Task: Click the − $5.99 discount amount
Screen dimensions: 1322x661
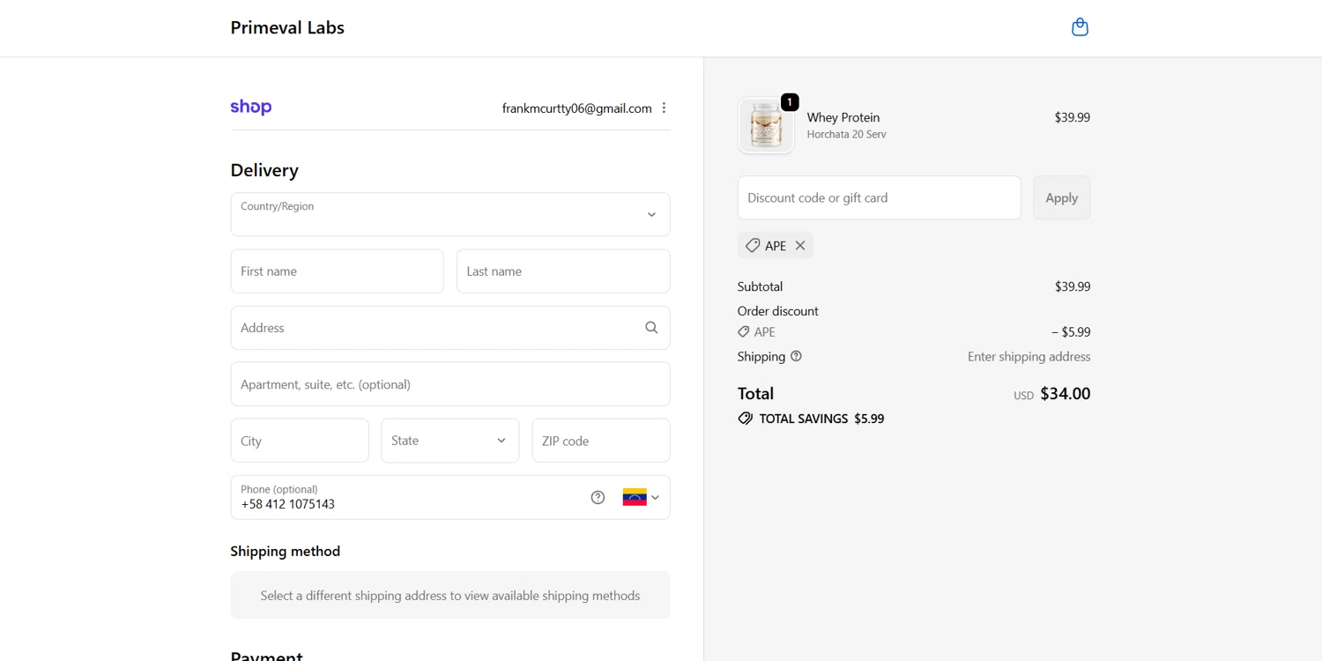Action: [1071, 332]
